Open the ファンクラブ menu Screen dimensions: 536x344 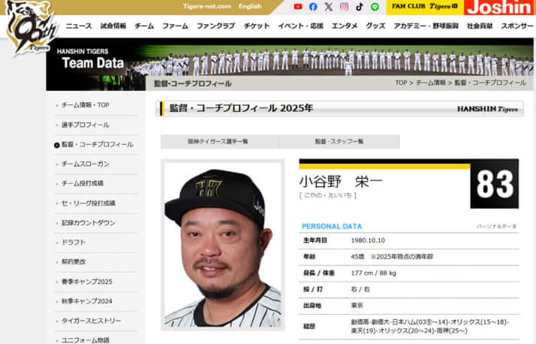(215, 26)
